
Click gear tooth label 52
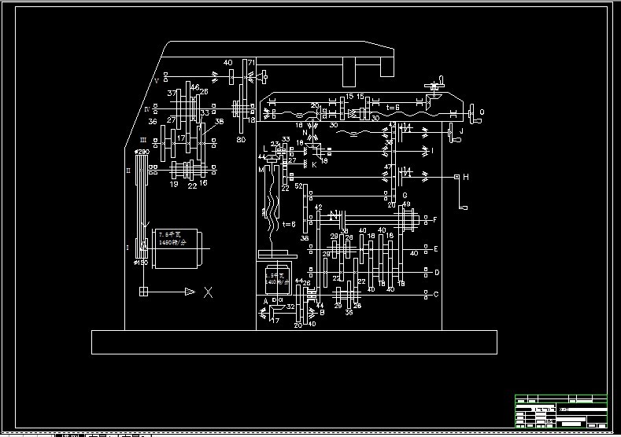point(298,185)
